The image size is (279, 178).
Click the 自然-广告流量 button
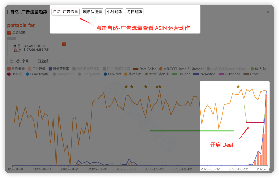(65, 12)
